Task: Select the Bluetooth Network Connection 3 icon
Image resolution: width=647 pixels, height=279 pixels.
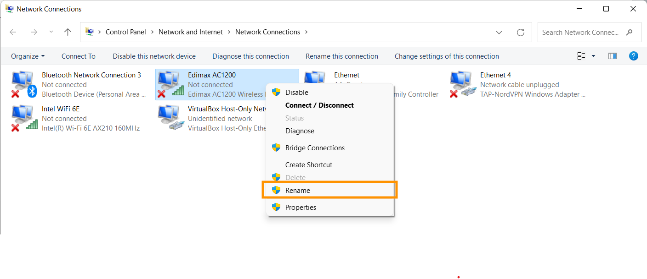Action: [x=23, y=85]
